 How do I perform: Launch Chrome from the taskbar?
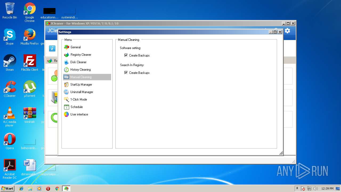click(57, 189)
